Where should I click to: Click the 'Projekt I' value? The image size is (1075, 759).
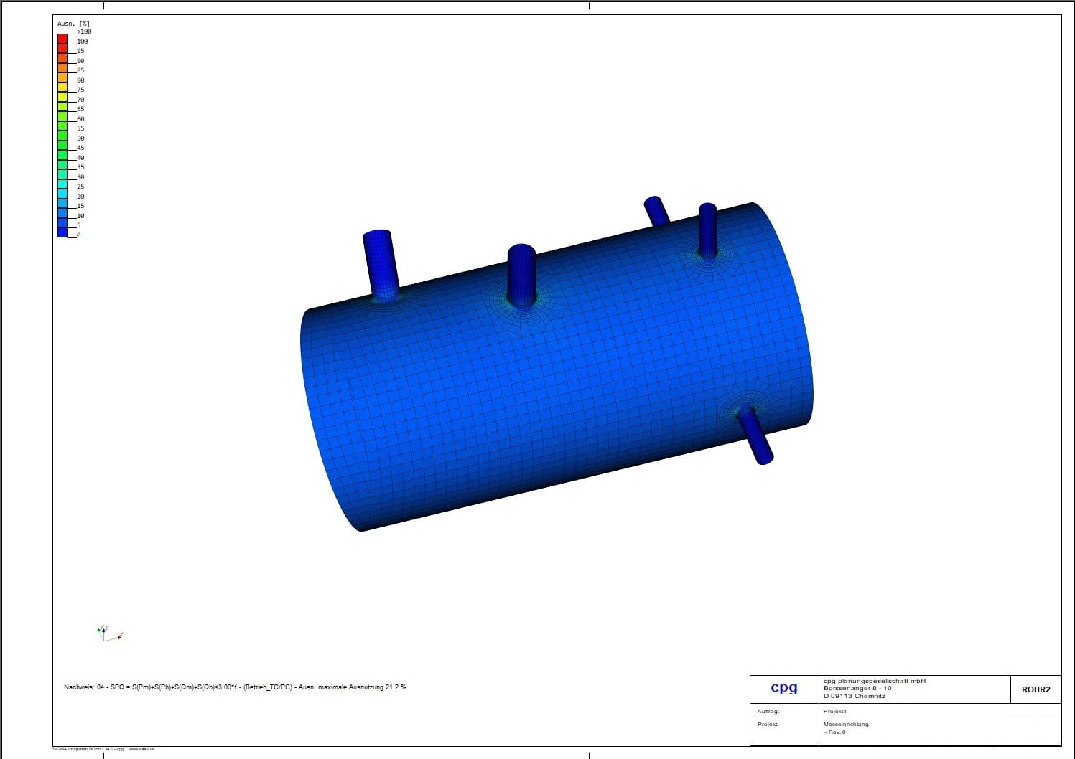pos(834,712)
